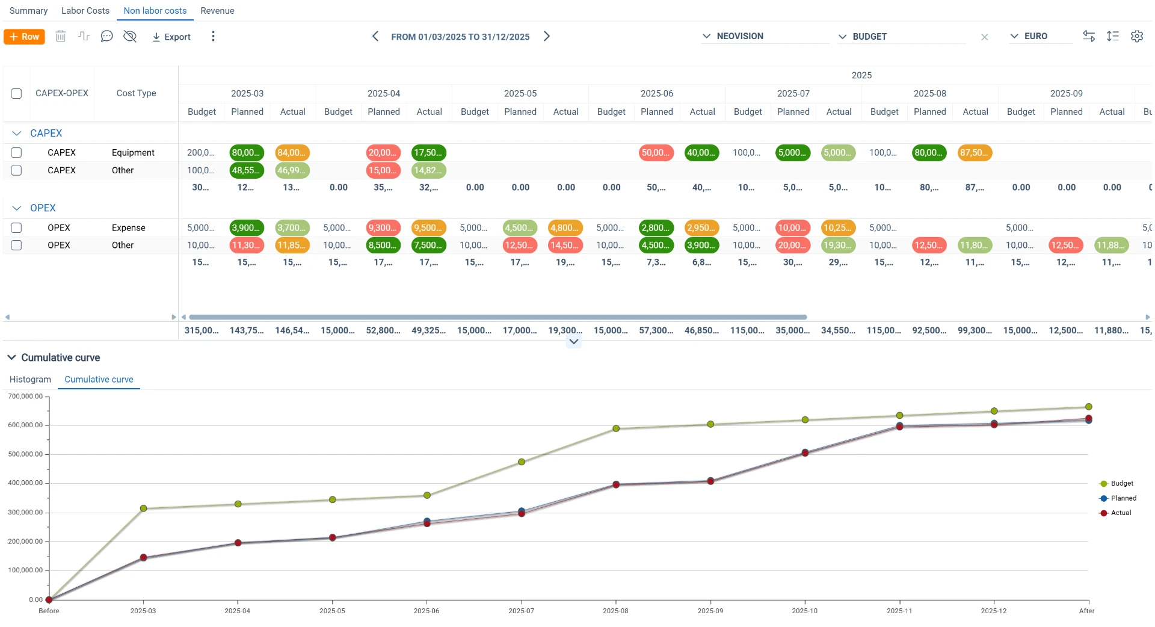Go to next period with right arrow
This screenshot has height=627, width=1155.
click(x=547, y=37)
